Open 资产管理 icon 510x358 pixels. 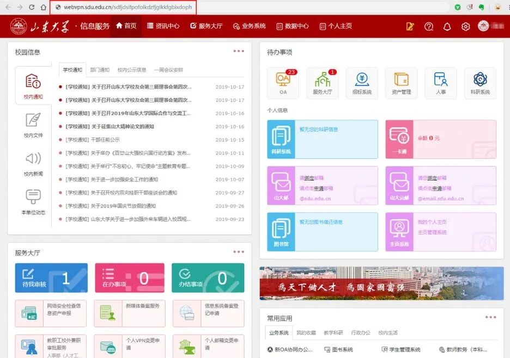tap(402, 83)
